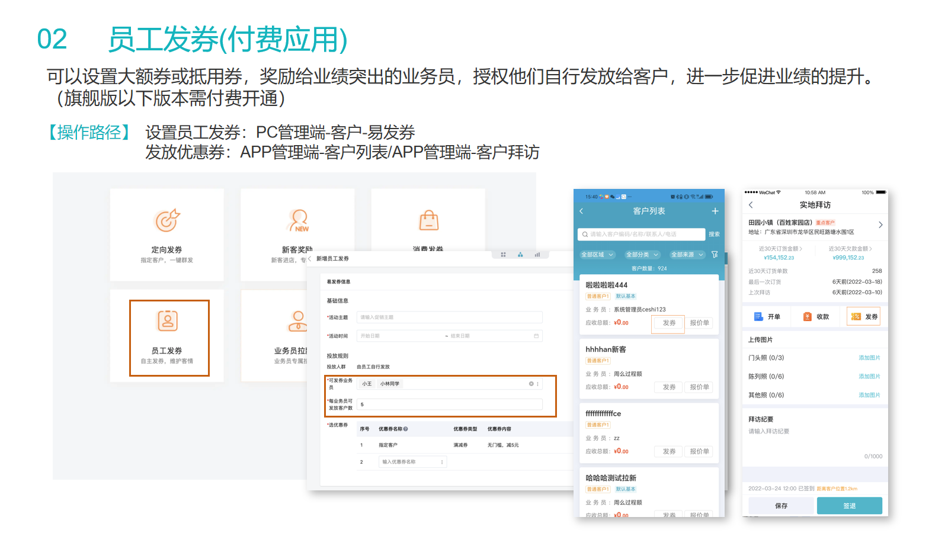Click 添加图片 link for 门头照
948x533 pixels.
(869, 358)
